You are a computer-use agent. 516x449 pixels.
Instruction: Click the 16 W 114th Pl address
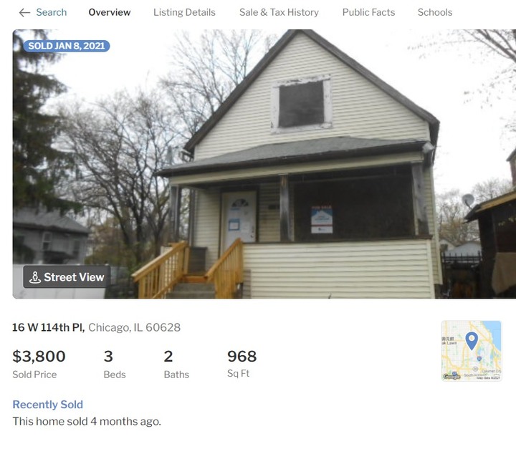click(49, 327)
